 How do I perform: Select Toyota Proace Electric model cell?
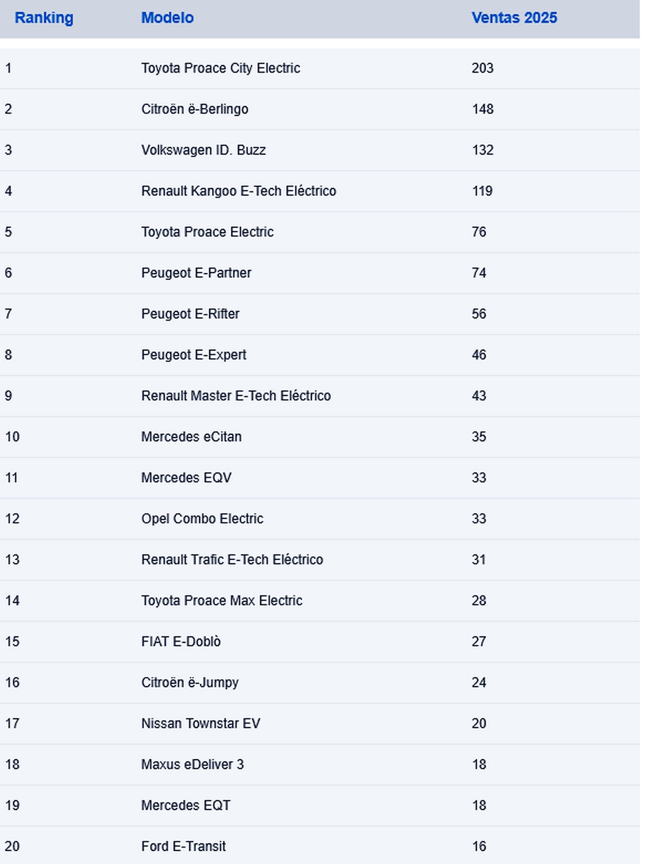click(x=207, y=232)
